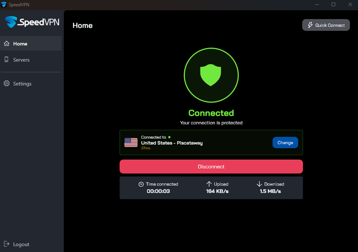Click the Logout icon at bottom left
Screen dimensions: 358x252
7,244
